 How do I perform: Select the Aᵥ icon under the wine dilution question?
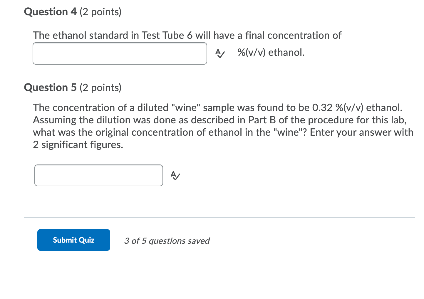(x=175, y=176)
